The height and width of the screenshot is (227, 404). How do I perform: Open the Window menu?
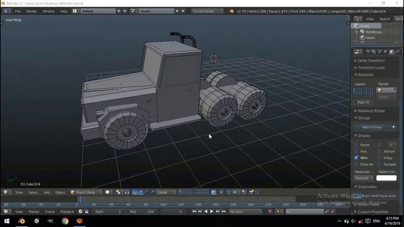pos(49,11)
